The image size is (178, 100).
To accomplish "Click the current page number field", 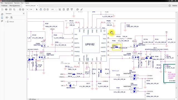I will coord(27,9).
